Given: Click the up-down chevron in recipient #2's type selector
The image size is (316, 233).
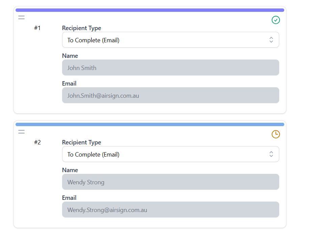Looking at the screenshot, I should coord(271,154).
